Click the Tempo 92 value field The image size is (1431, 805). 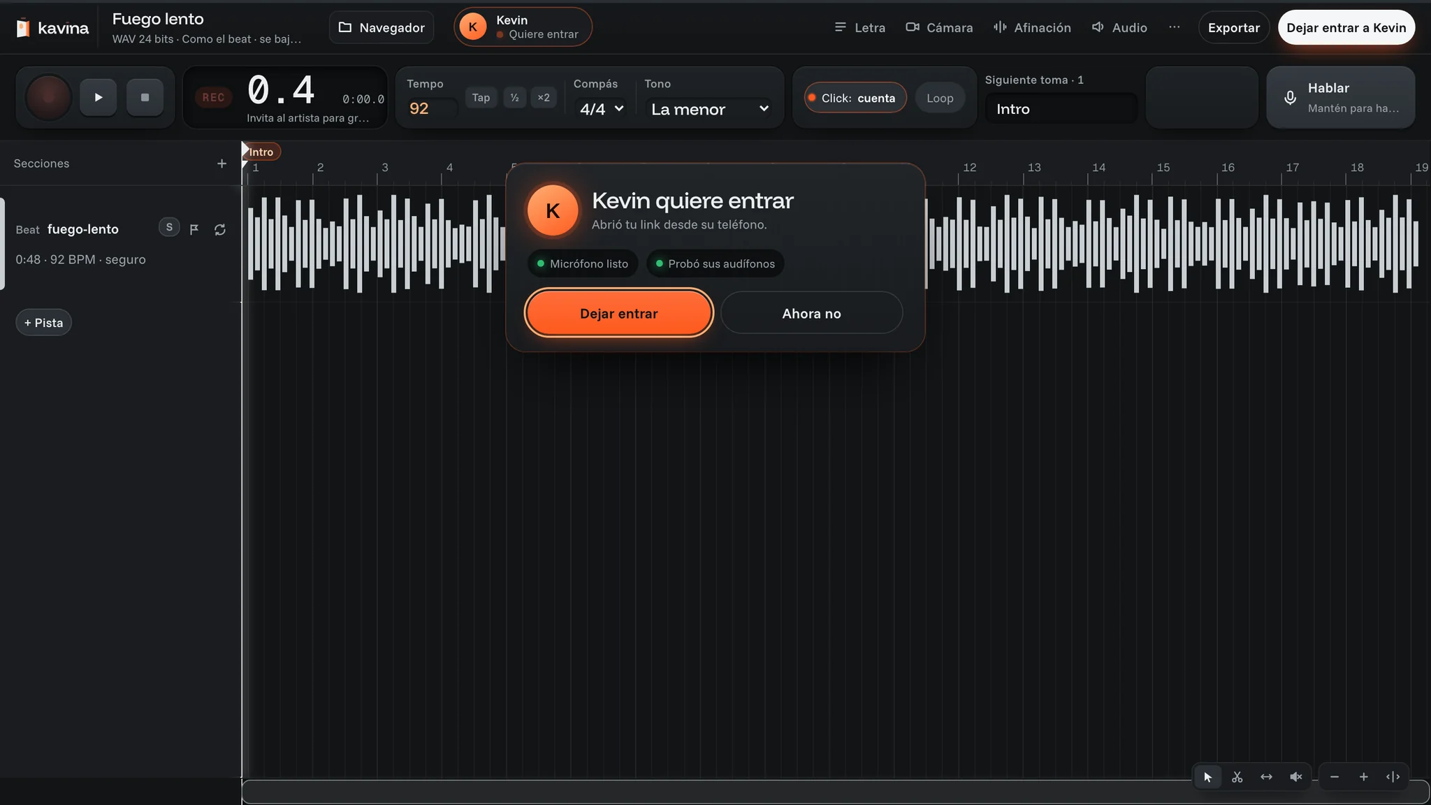click(x=432, y=108)
